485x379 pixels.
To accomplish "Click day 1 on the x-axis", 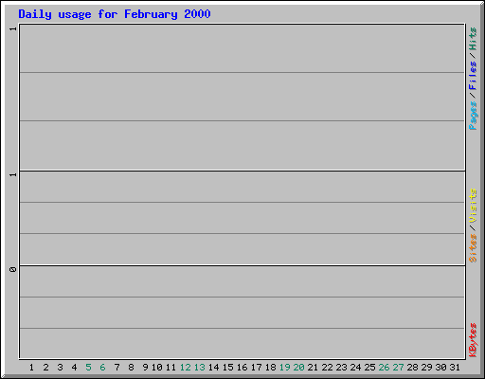I will click(31, 368).
